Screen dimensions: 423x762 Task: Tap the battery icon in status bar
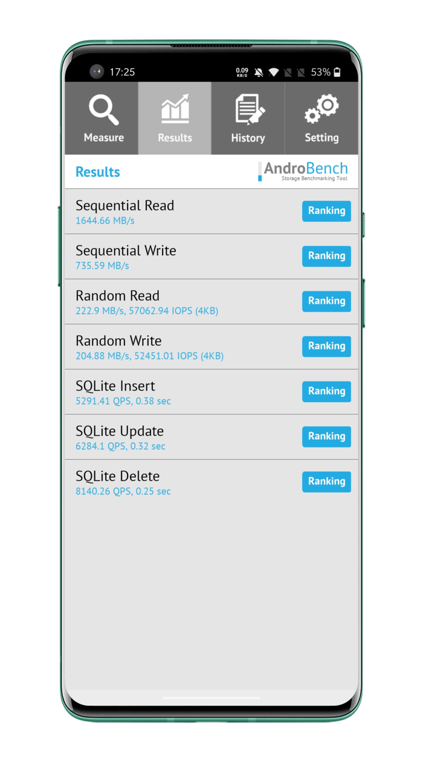(337, 73)
